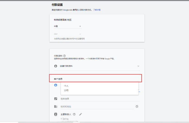Click the help icon next to 主要联系人

coord(74,114)
